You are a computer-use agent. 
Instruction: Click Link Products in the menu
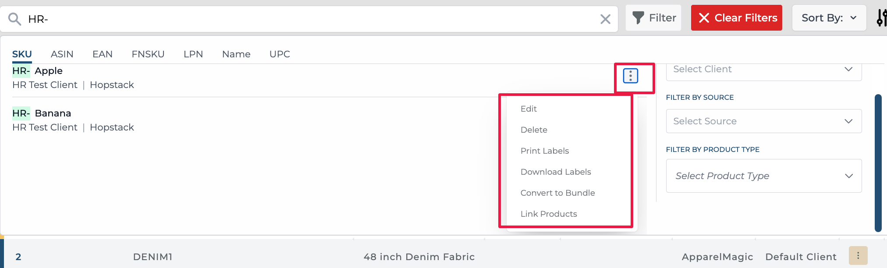click(549, 214)
